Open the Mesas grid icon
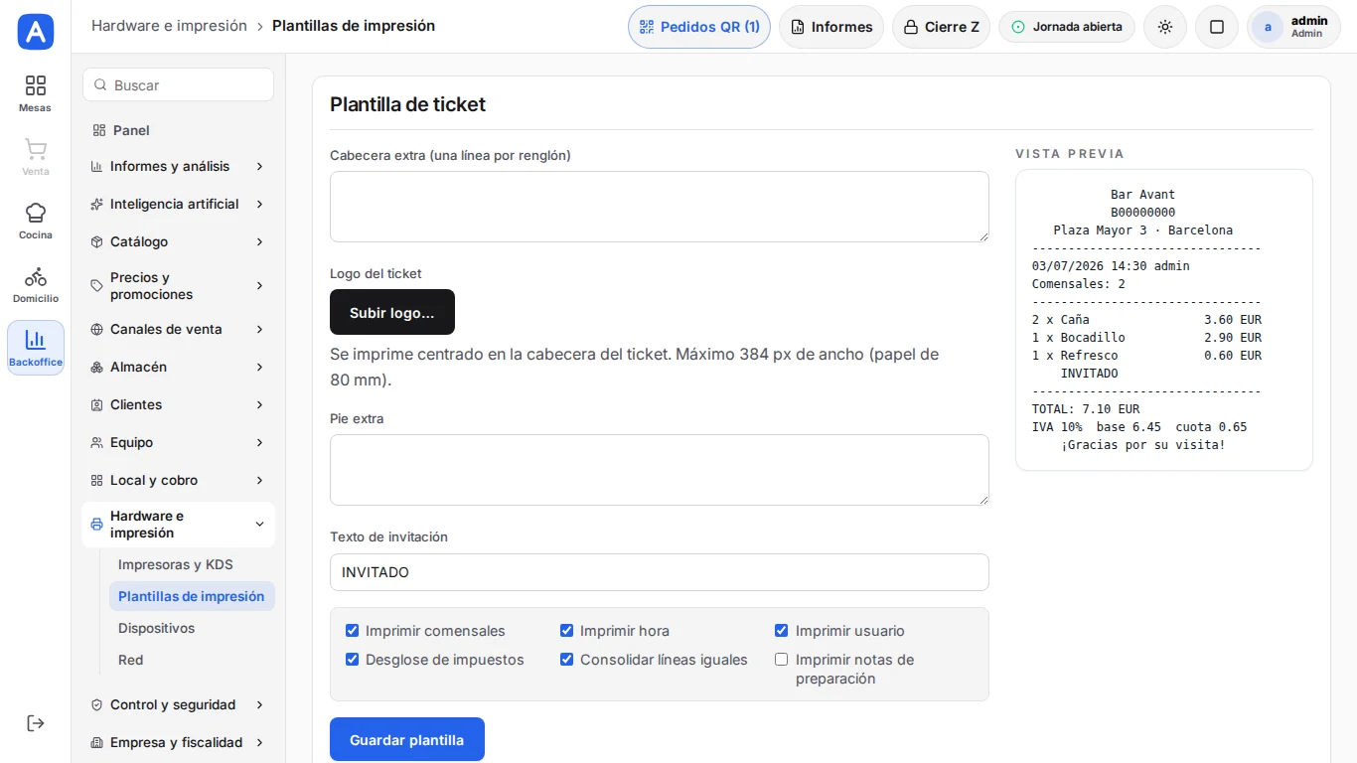Image resolution: width=1357 pixels, height=763 pixels. click(x=36, y=93)
